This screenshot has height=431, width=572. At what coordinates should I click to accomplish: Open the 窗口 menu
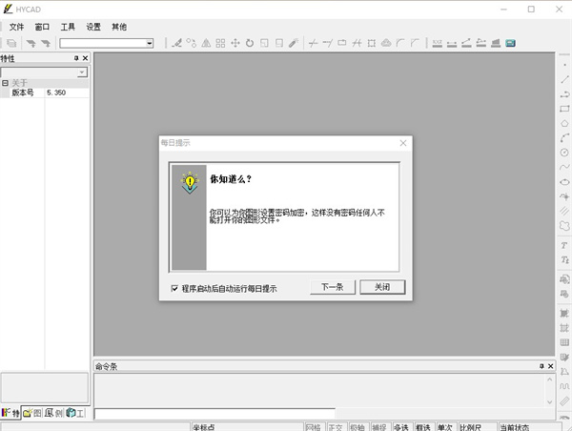(42, 27)
